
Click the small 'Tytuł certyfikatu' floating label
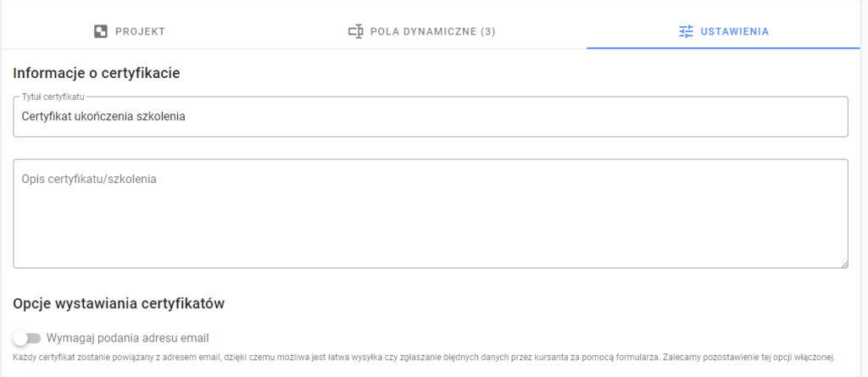53,97
